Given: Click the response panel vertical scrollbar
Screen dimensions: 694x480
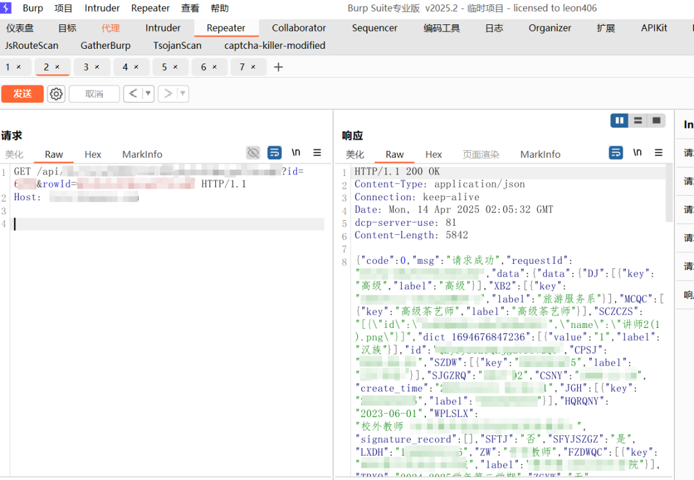Looking at the screenshot, I should (x=669, y=193).
